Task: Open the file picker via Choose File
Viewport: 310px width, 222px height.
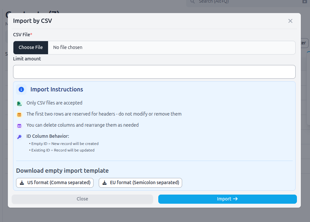Action: tap(30, 47)
